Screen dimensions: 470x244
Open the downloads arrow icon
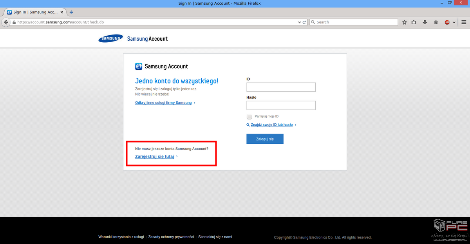[425, 22]
